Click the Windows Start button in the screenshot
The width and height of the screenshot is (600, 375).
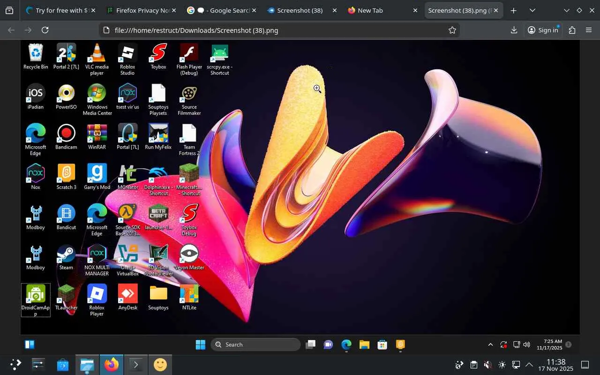click(x=201, y=345)
